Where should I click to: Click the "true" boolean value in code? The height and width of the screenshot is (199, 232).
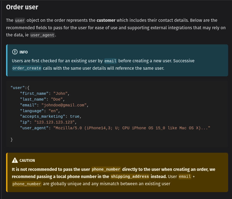click(x=75, y=117)
